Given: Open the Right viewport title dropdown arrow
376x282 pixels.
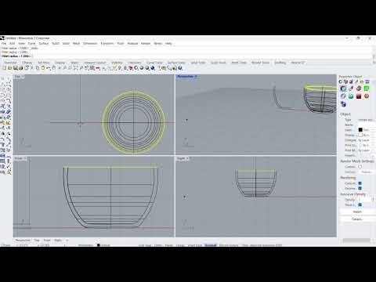Looking at the screenshot, I should coord(187,158).
